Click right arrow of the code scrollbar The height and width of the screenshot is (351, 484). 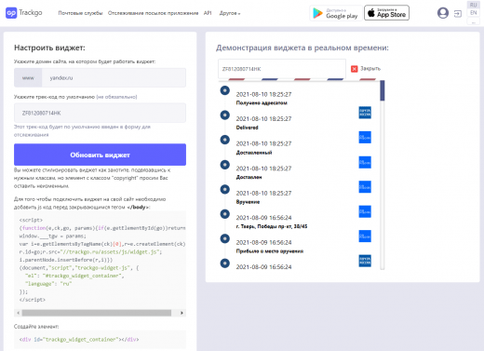tap(181, 313)
